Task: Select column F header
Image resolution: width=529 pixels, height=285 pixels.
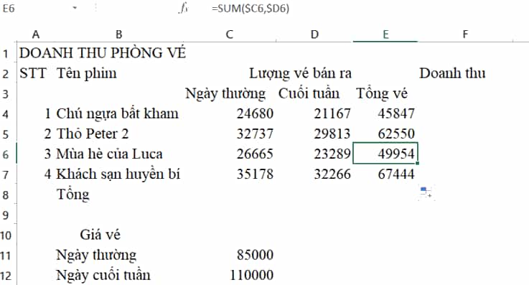Action: (x=465, y=34)
